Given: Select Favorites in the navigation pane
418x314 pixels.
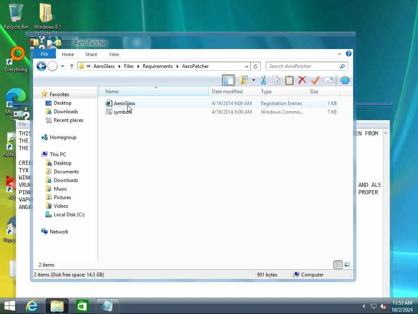Looking at the screenshot, I should (59, 94).
